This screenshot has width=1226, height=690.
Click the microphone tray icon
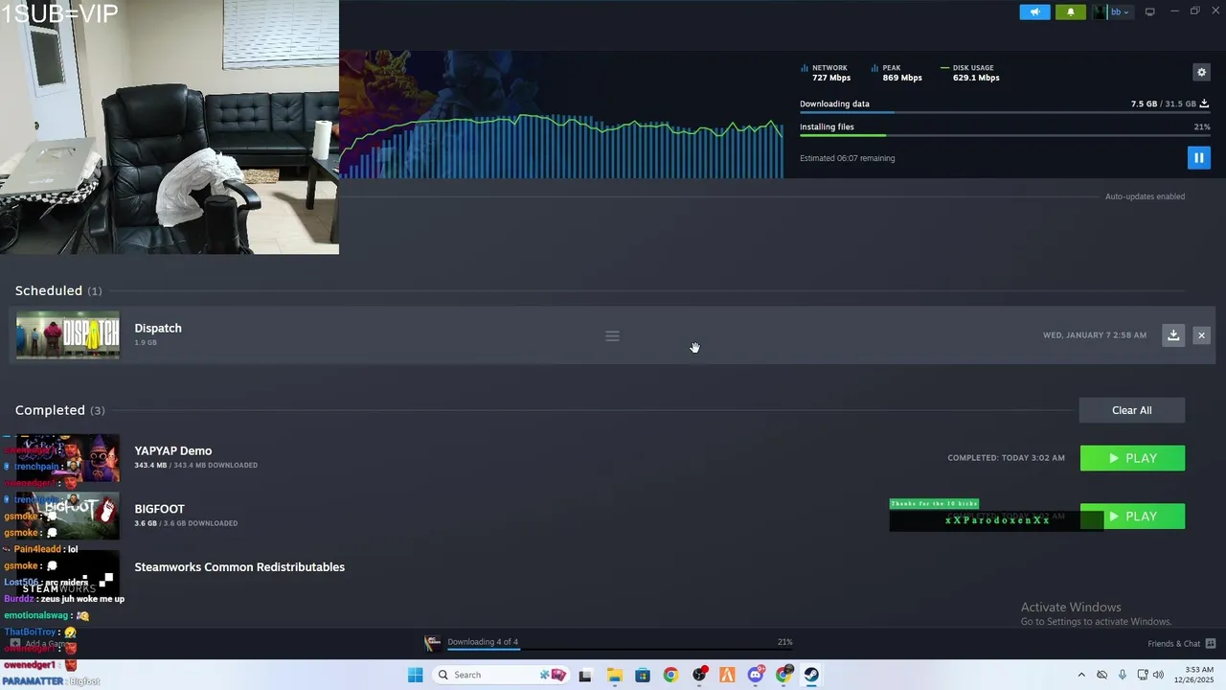[1123, 675]
